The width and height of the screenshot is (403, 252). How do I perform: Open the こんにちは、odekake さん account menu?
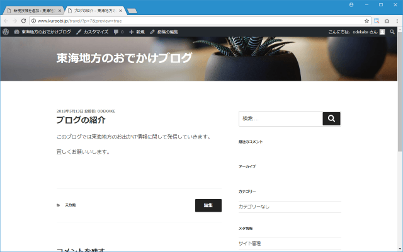[356, 32]
